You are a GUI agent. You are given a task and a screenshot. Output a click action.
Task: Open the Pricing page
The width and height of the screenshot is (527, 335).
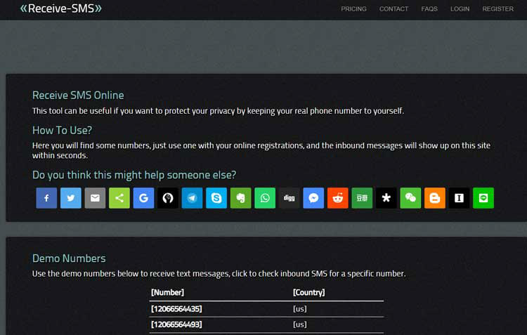pyautogui.click(x=353, y=9)
